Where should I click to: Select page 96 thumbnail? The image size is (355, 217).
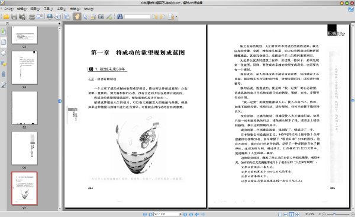coord(24,148)
